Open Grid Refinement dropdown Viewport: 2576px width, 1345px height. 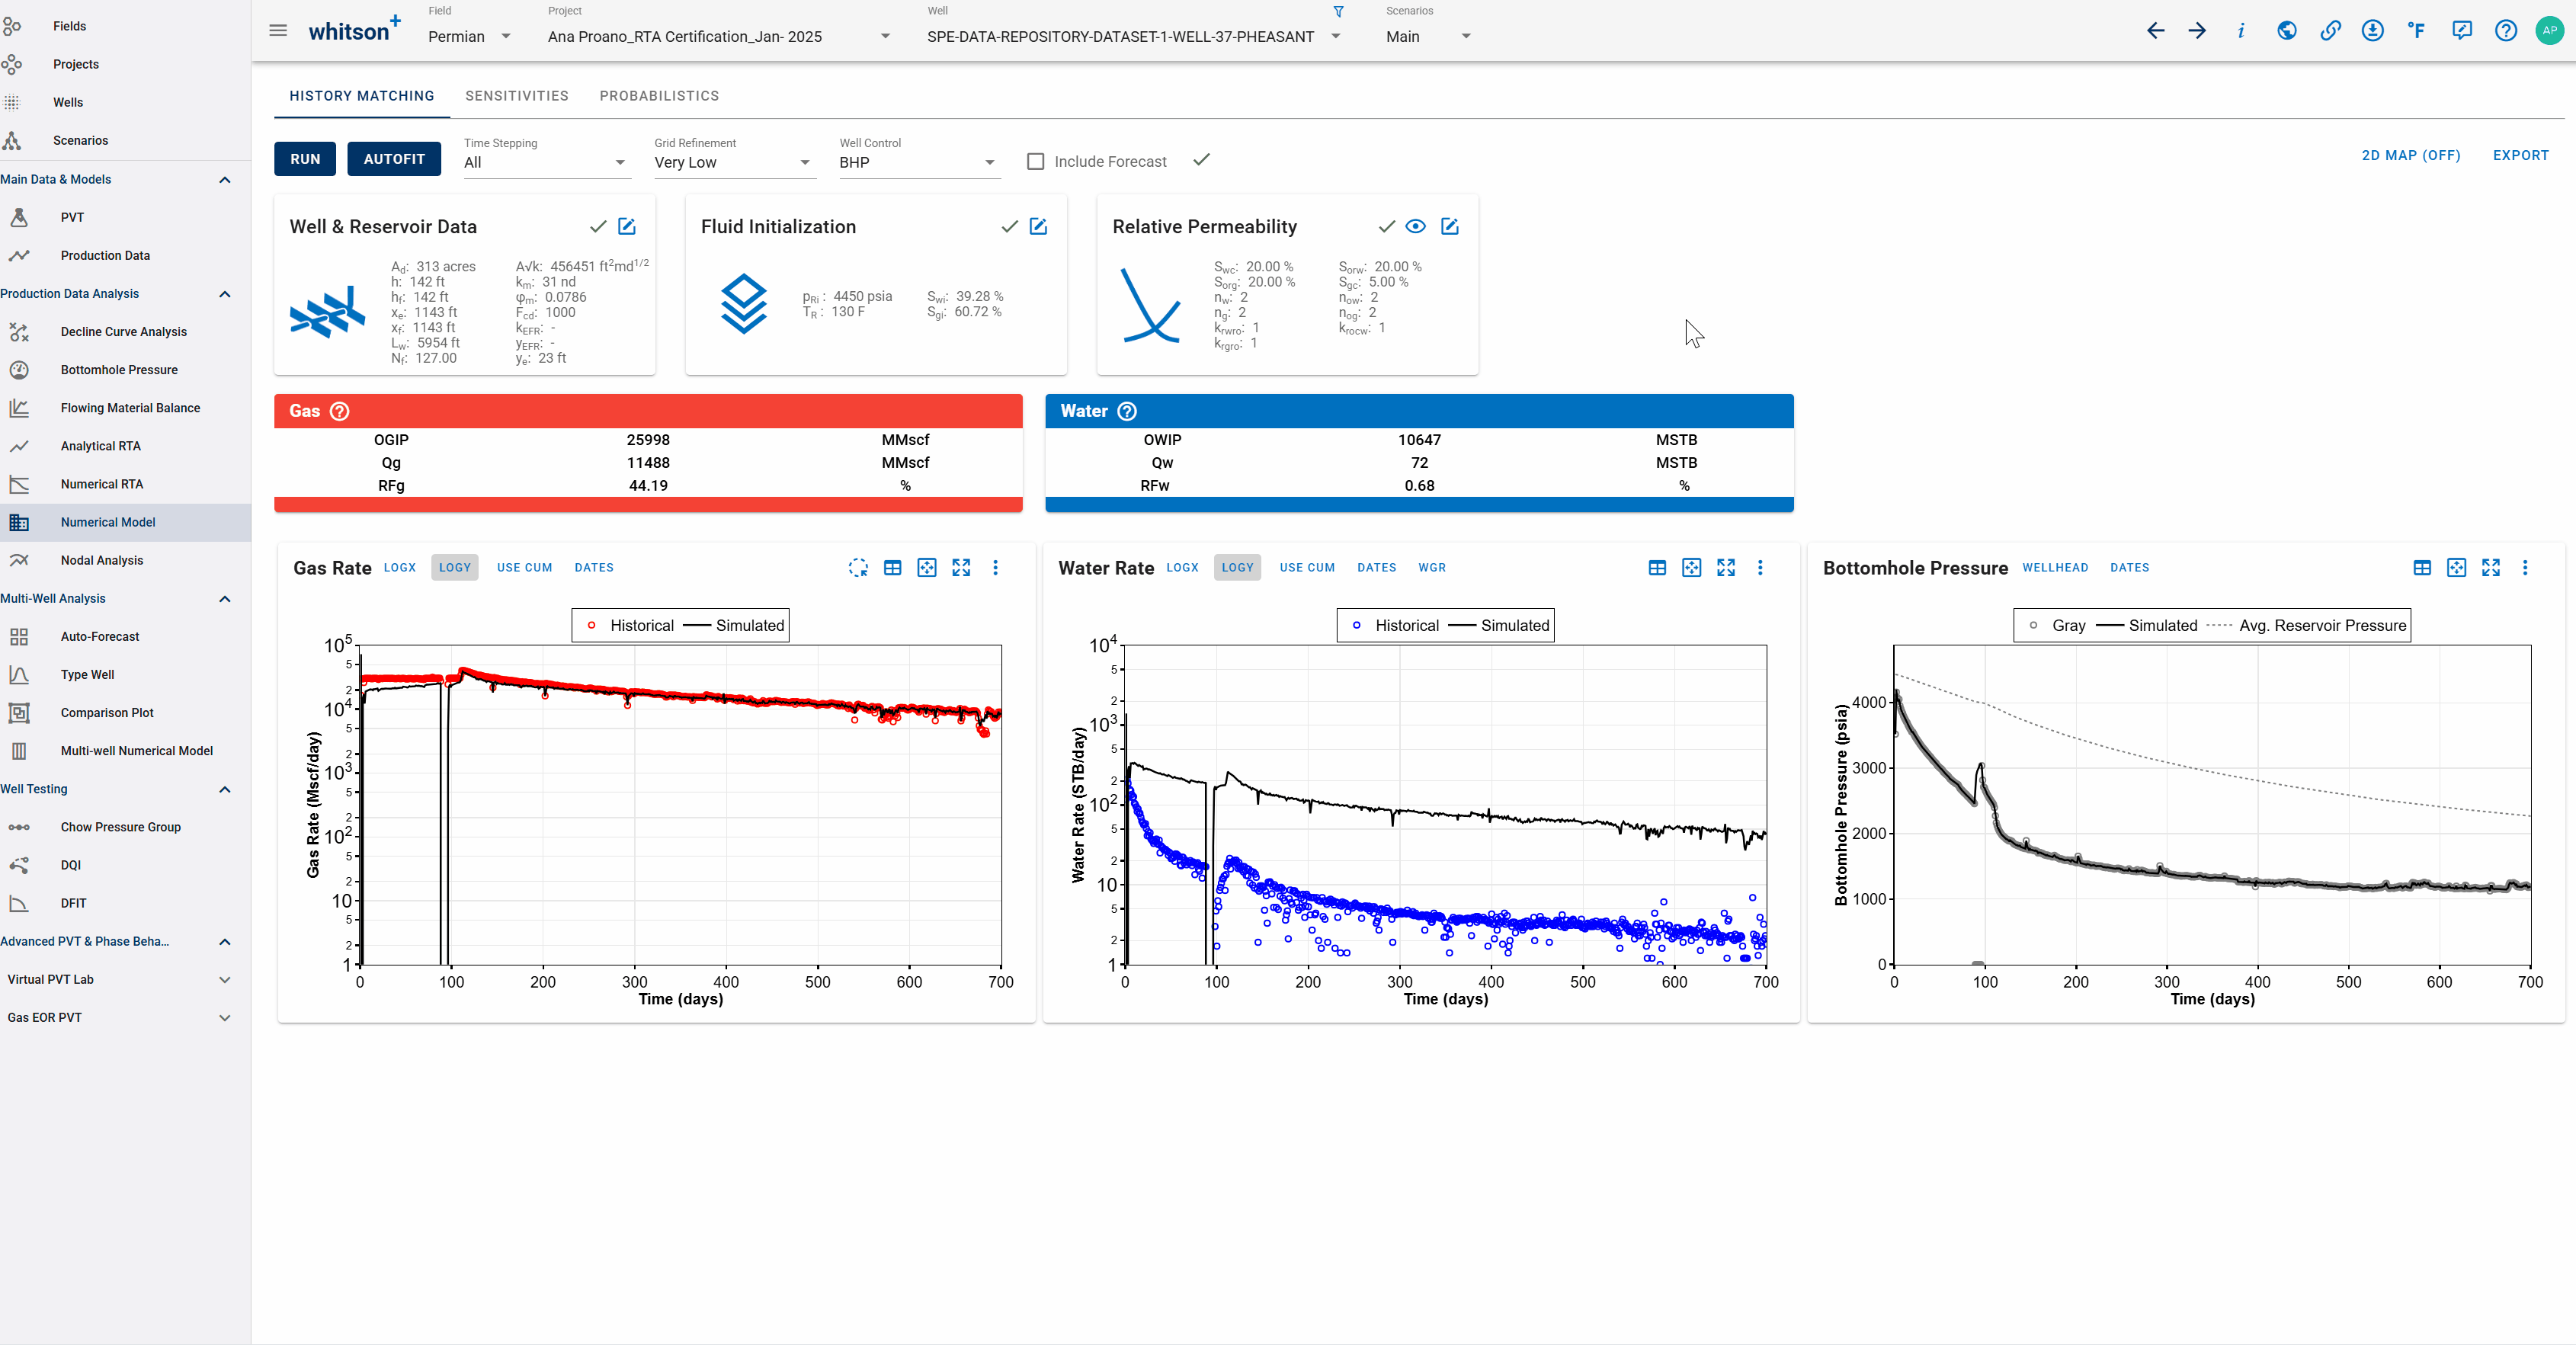coord(735,163)
